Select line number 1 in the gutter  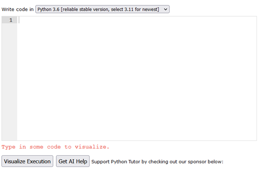(11, 20)
